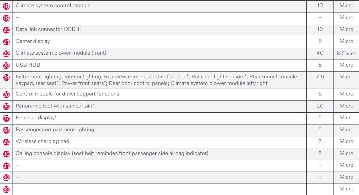Click the Data link connector OBD-II text
This screenshot has height=195, width=359.
click(48, 29)
